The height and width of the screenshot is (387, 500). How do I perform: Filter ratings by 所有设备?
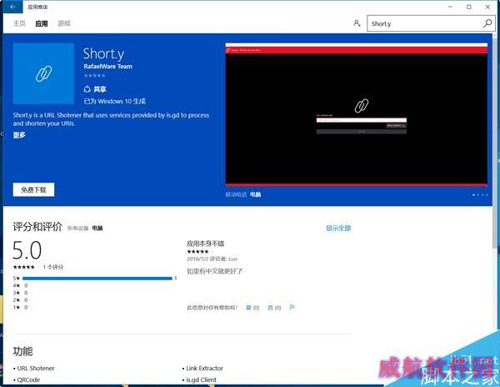77,229
